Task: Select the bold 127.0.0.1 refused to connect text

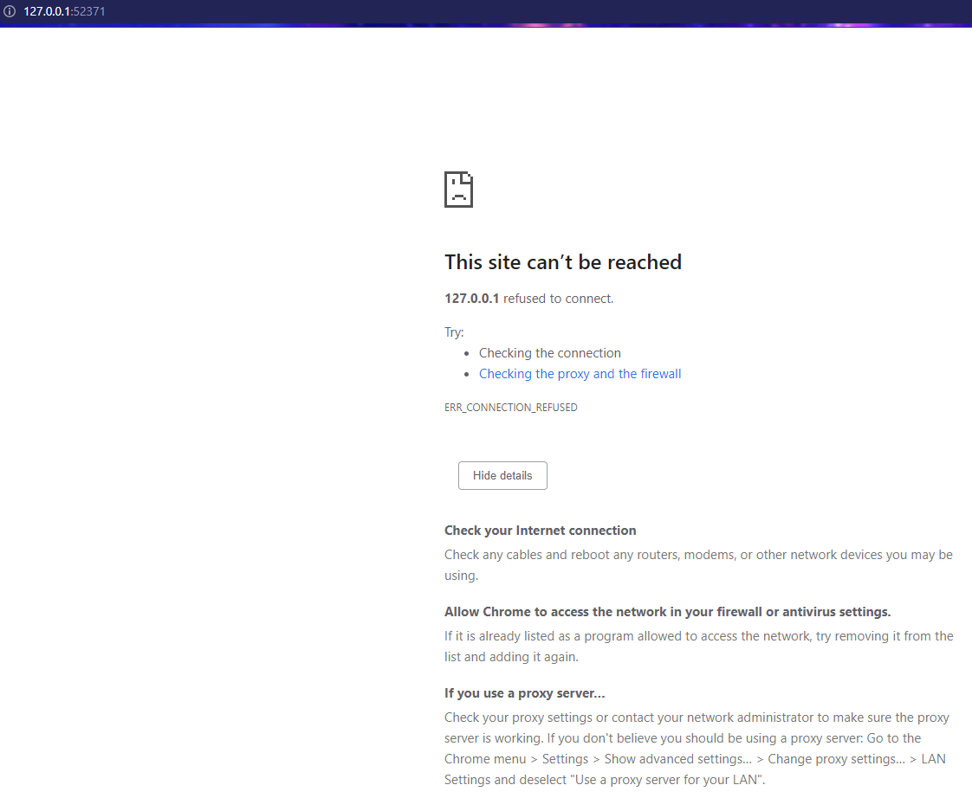Action: coord(471,298)
